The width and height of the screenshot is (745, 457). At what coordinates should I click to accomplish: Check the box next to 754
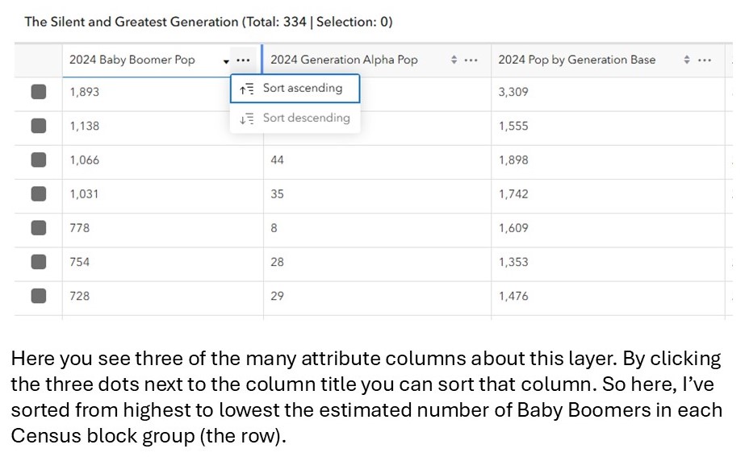[39, 262]
